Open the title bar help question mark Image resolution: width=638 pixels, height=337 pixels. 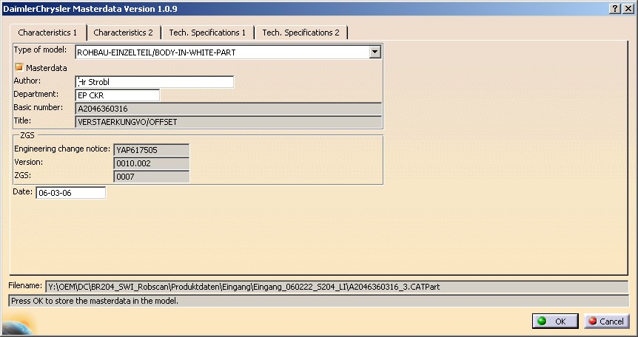tap(615, 9)
